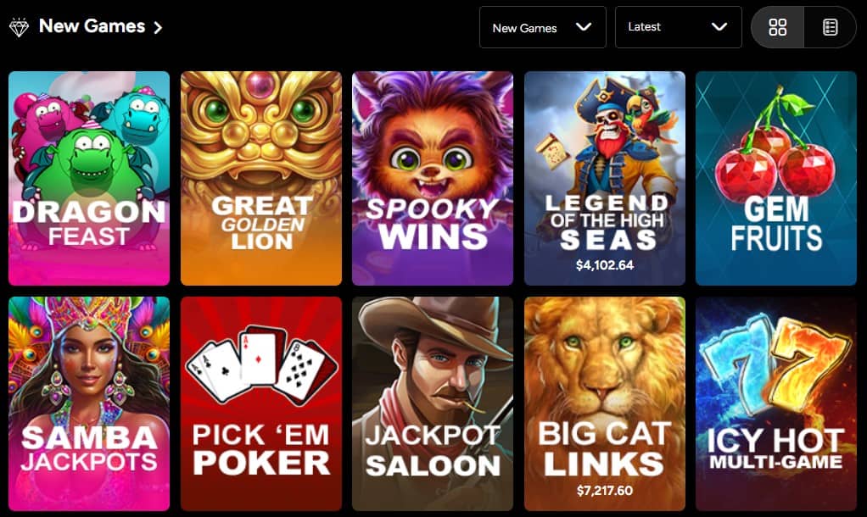
Task: Click the $7,217.60 jackpot amount
Action: coord(604,491)
